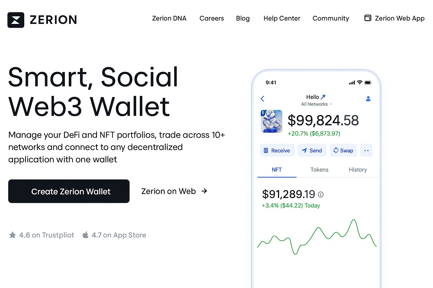Open the Help Center menu link
433x288 pixels.
[x=282, y=19]
